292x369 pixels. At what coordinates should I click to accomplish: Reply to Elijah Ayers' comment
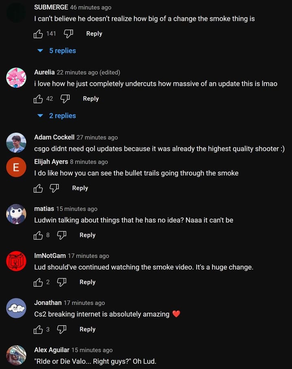coord(80,188)
